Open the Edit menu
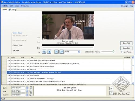This screenshot has width=135, height=101. coord(11,6)
